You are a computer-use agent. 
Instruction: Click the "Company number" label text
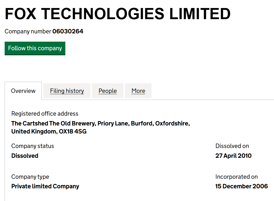point(28,32)
